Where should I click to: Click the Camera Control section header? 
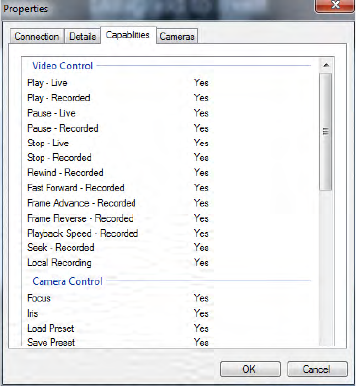(67, 281)
